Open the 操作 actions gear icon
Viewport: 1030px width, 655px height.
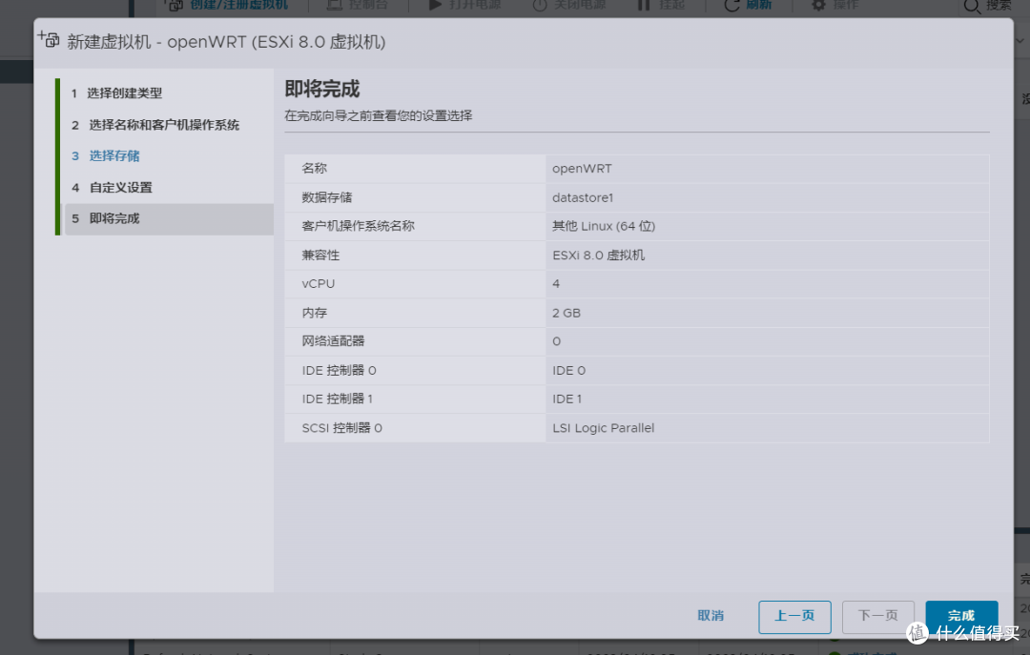817,6
